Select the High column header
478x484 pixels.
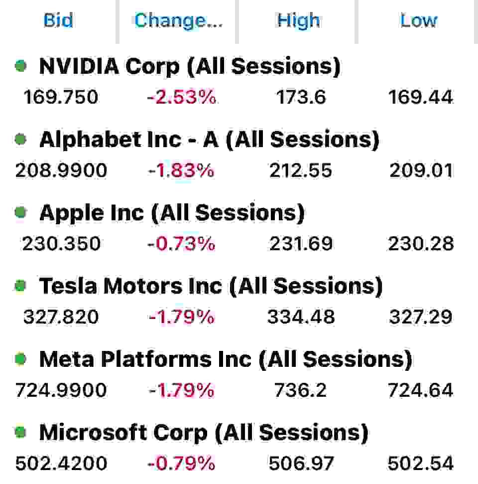[x=298, y=20]
